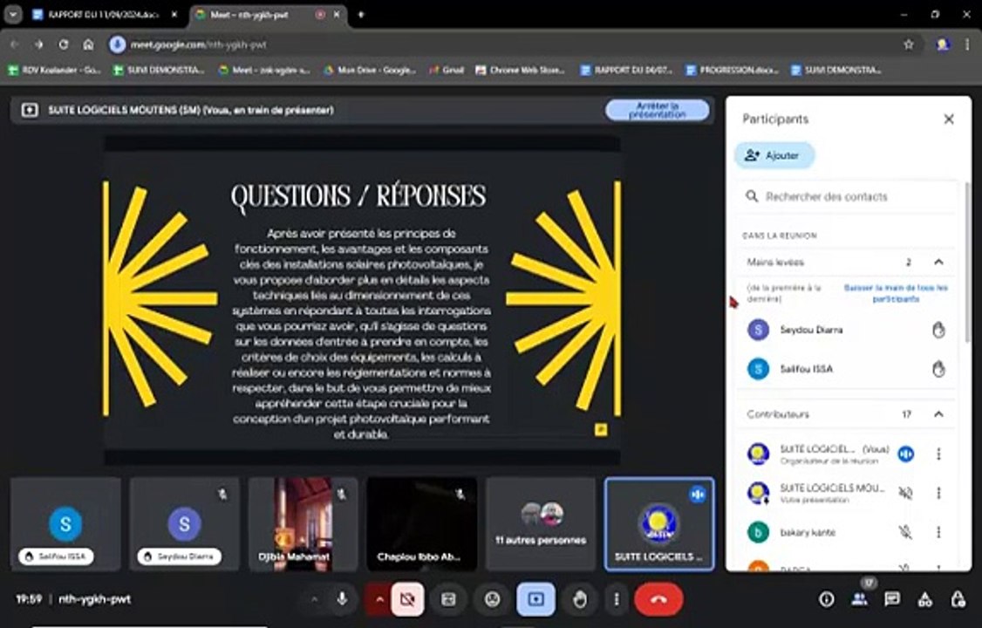Collapse the Mains levées section

(938, 262)
